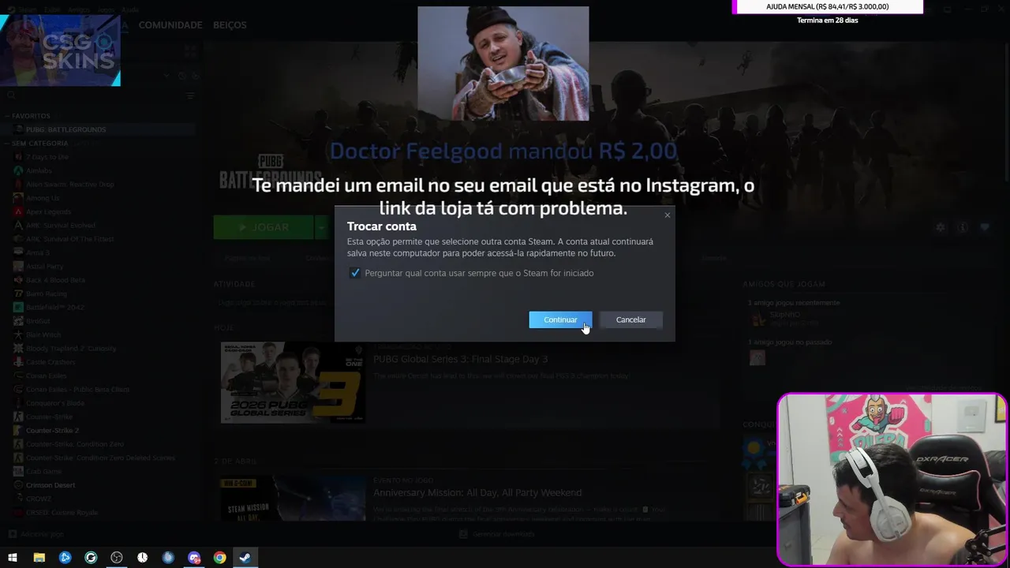Open the COMUNIDADE menu in Steam
1010x568 pixels.
coord(170,25)
